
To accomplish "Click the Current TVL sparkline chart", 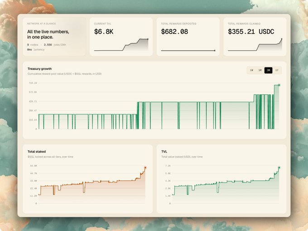I will [121, 45].
